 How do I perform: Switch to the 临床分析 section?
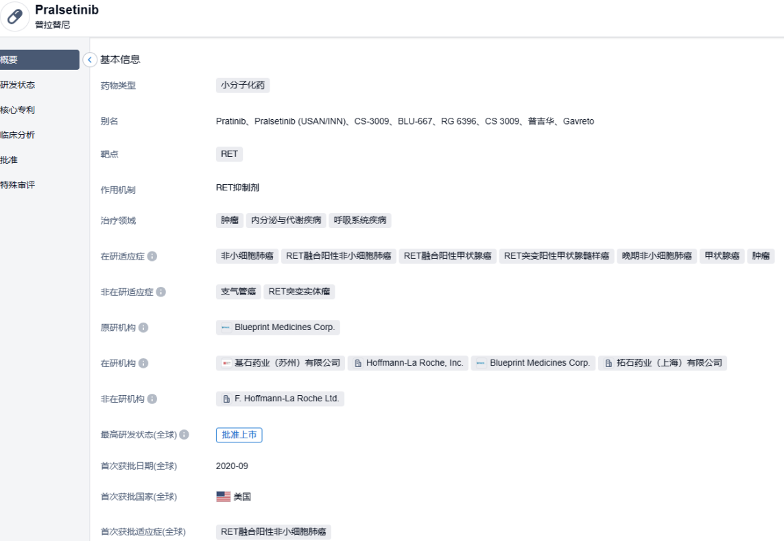(x=18, y=135)
